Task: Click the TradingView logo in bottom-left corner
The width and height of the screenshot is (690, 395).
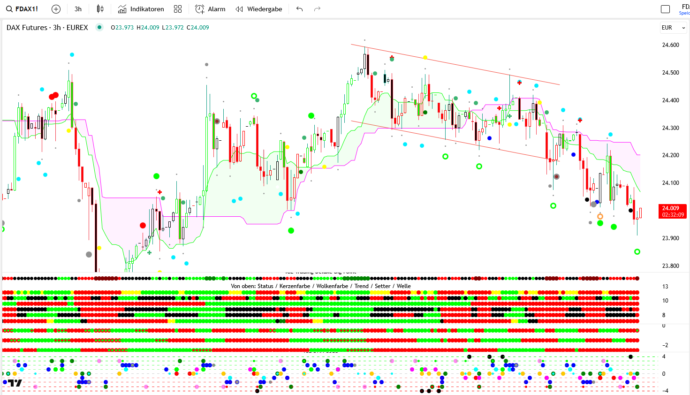Action: click(x=15, y=383)
